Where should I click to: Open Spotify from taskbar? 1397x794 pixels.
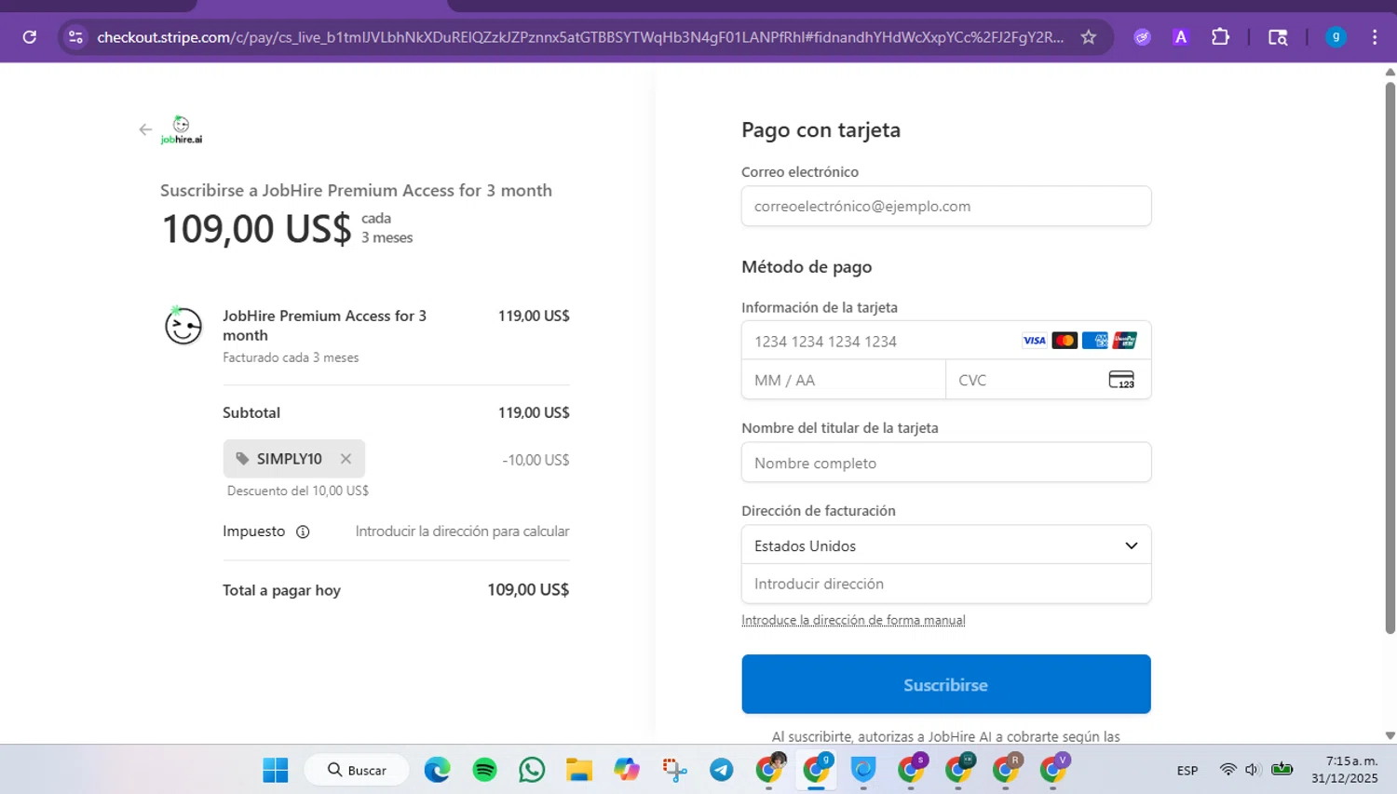[x=484, y=770]
